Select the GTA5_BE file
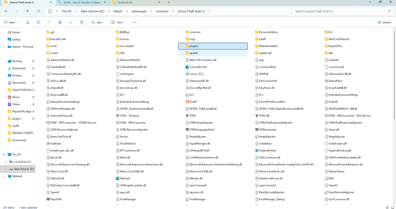Image resolution: width=396 pixels, height=209 pixels. (262, 116)
